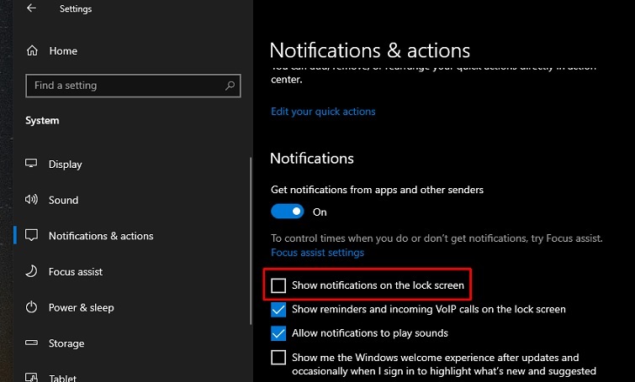Click the search magnifier icon
635x382 pixels.
pyautogui.click(x=230, y=86)
